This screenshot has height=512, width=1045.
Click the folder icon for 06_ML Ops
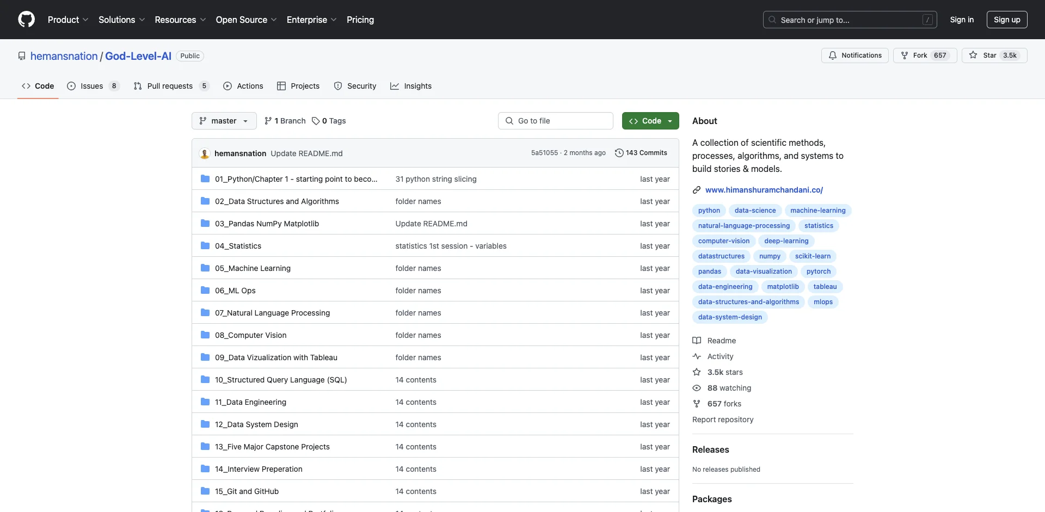click(205, 291)
